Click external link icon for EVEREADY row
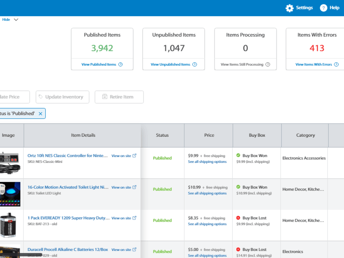Image resolution: width=344 pixels, height=258 pixels. [135, 218]
